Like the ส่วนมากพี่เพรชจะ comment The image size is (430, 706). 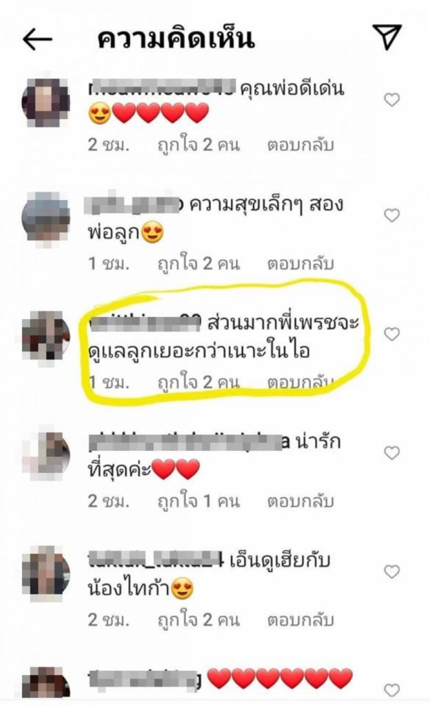pos(392,334)
